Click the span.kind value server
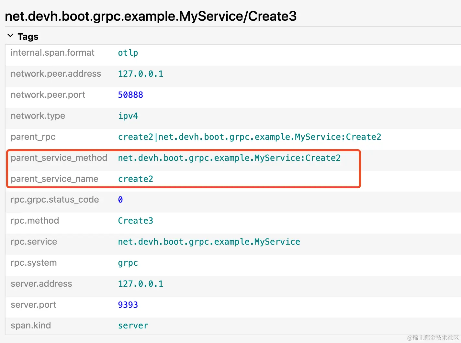 (x=133, y=326)
